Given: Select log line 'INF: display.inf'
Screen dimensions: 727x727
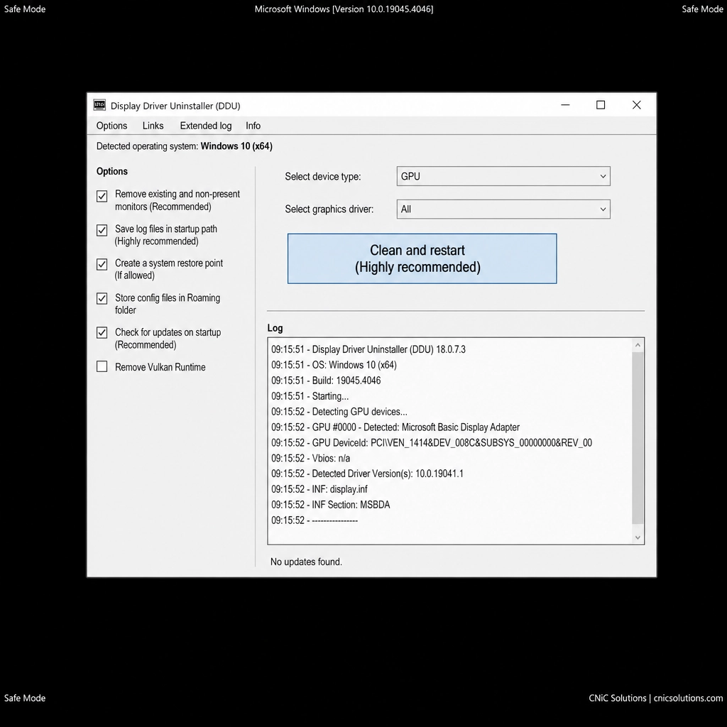Looking at the screenshot, I should [319, 489].
